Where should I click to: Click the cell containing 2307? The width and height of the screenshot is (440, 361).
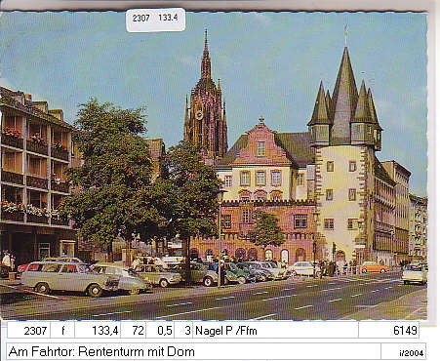coord(29,331)
